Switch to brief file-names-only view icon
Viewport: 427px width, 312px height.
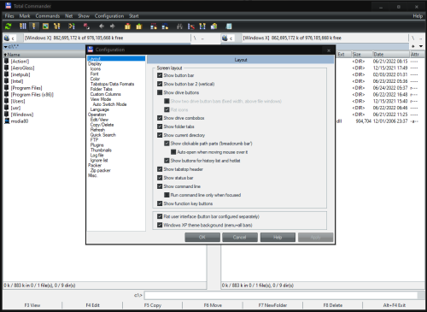click(x=23, y=26)
